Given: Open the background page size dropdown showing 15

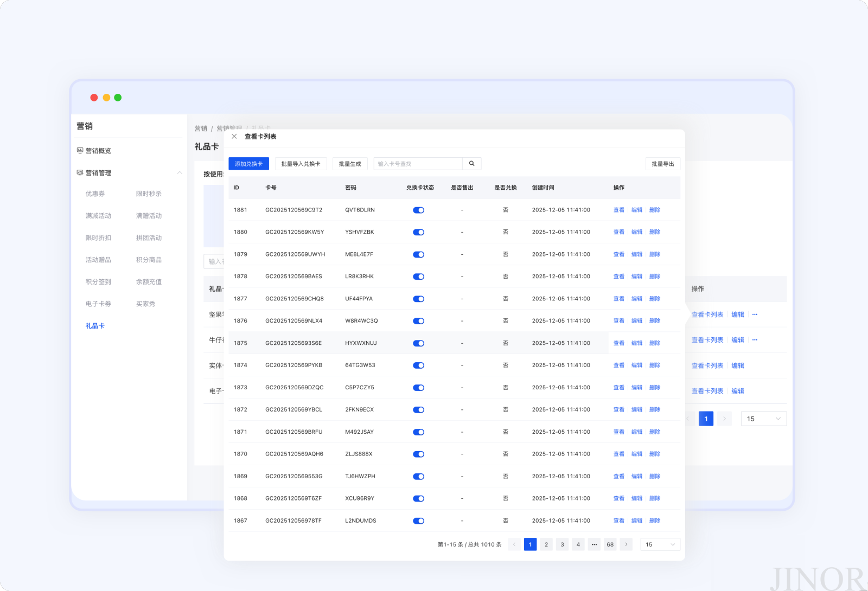Looking at the screenshot, I should [x=764, y=419].
